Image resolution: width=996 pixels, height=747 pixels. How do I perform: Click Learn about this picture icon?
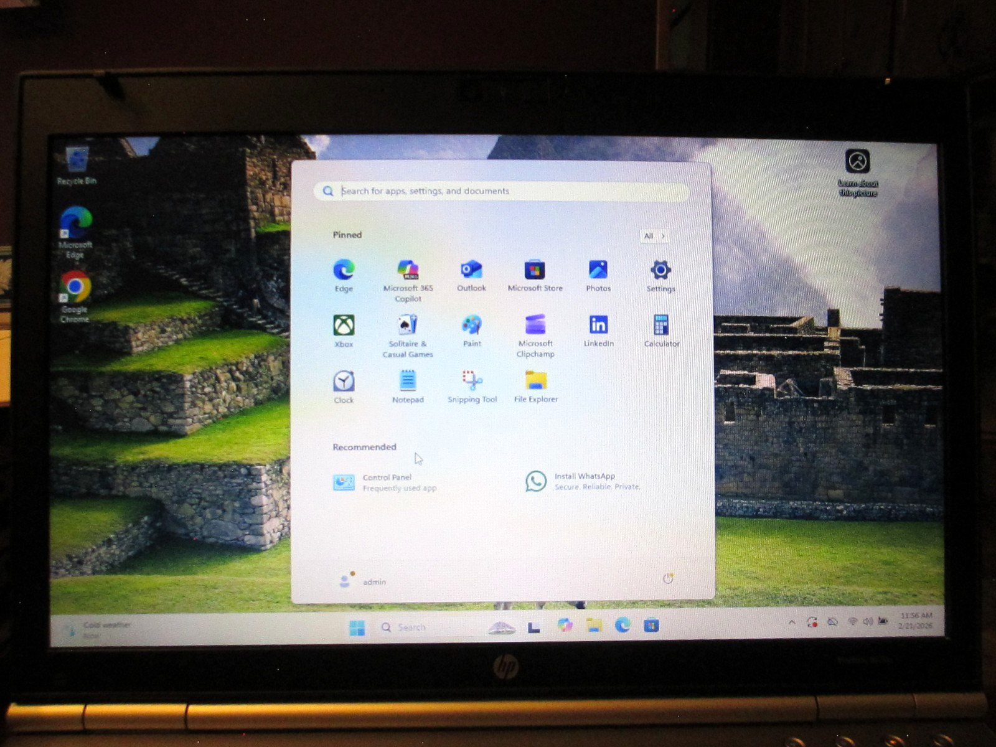[858, 172]
